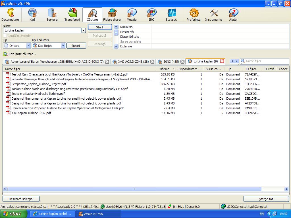This screenshot has width=291, height=218.
Task: Click the PDF icon of Pemperton_Kaplan_Turbine_Project.pdf
Action: [x=8, y=84]
